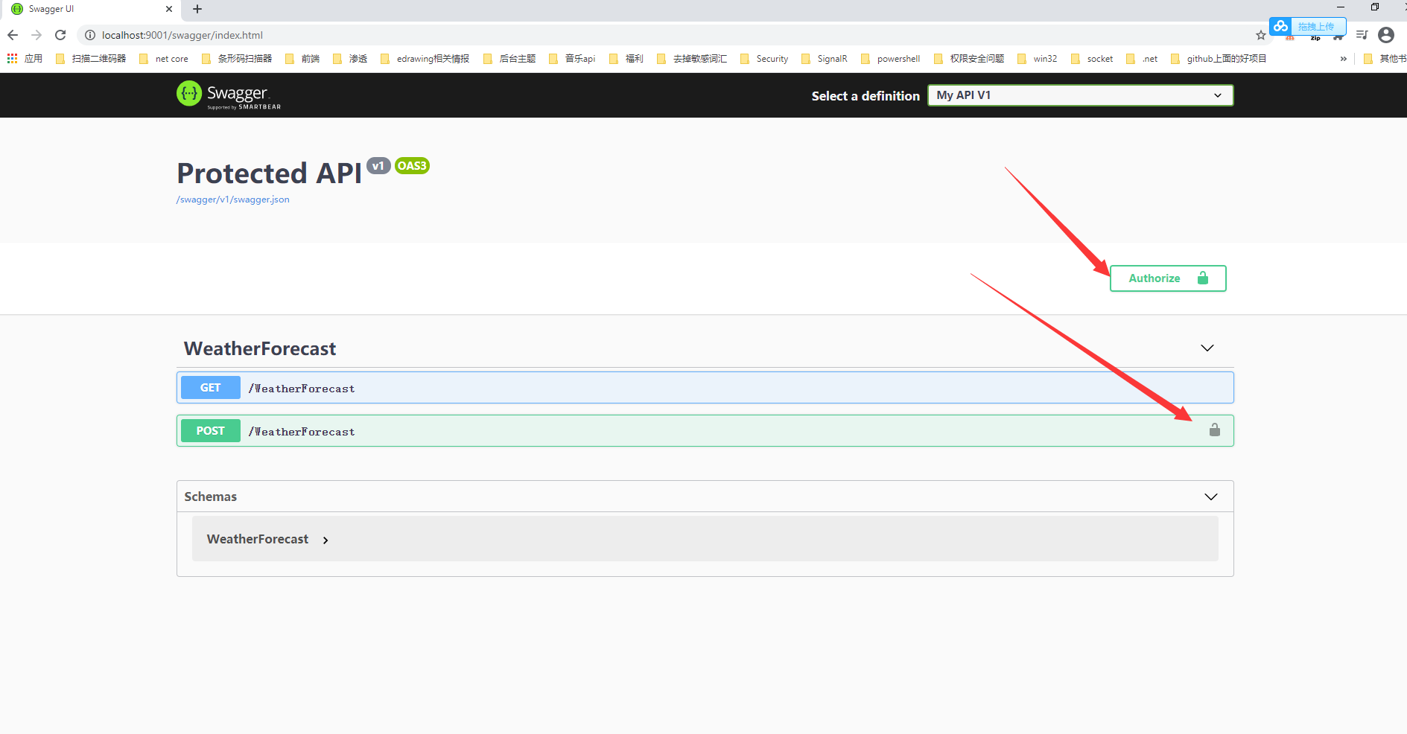1407x734 pixels.
Task: Click the OAS3 badge
Action: tap(412, 166)
